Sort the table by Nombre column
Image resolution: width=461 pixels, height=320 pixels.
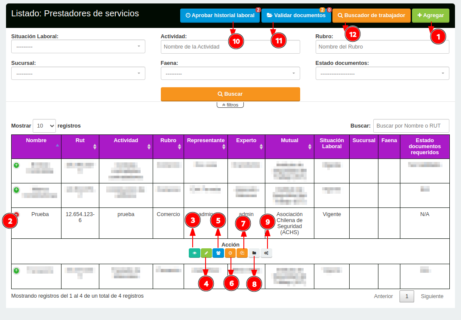pos(36,146)
